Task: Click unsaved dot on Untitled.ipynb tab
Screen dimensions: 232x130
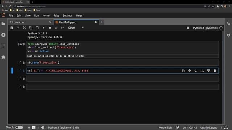Action: (x=96, y=22)
